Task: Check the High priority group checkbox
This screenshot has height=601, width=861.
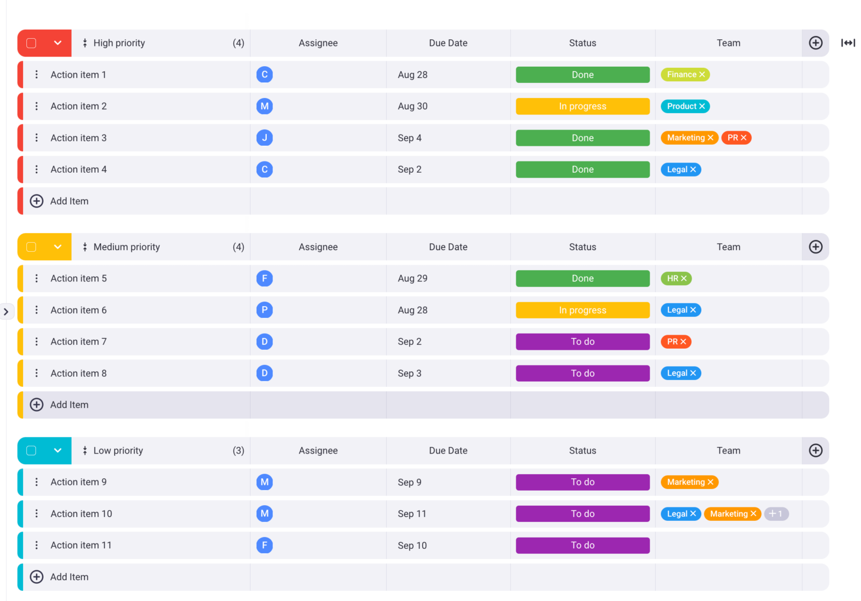Action: coord(31,43)
